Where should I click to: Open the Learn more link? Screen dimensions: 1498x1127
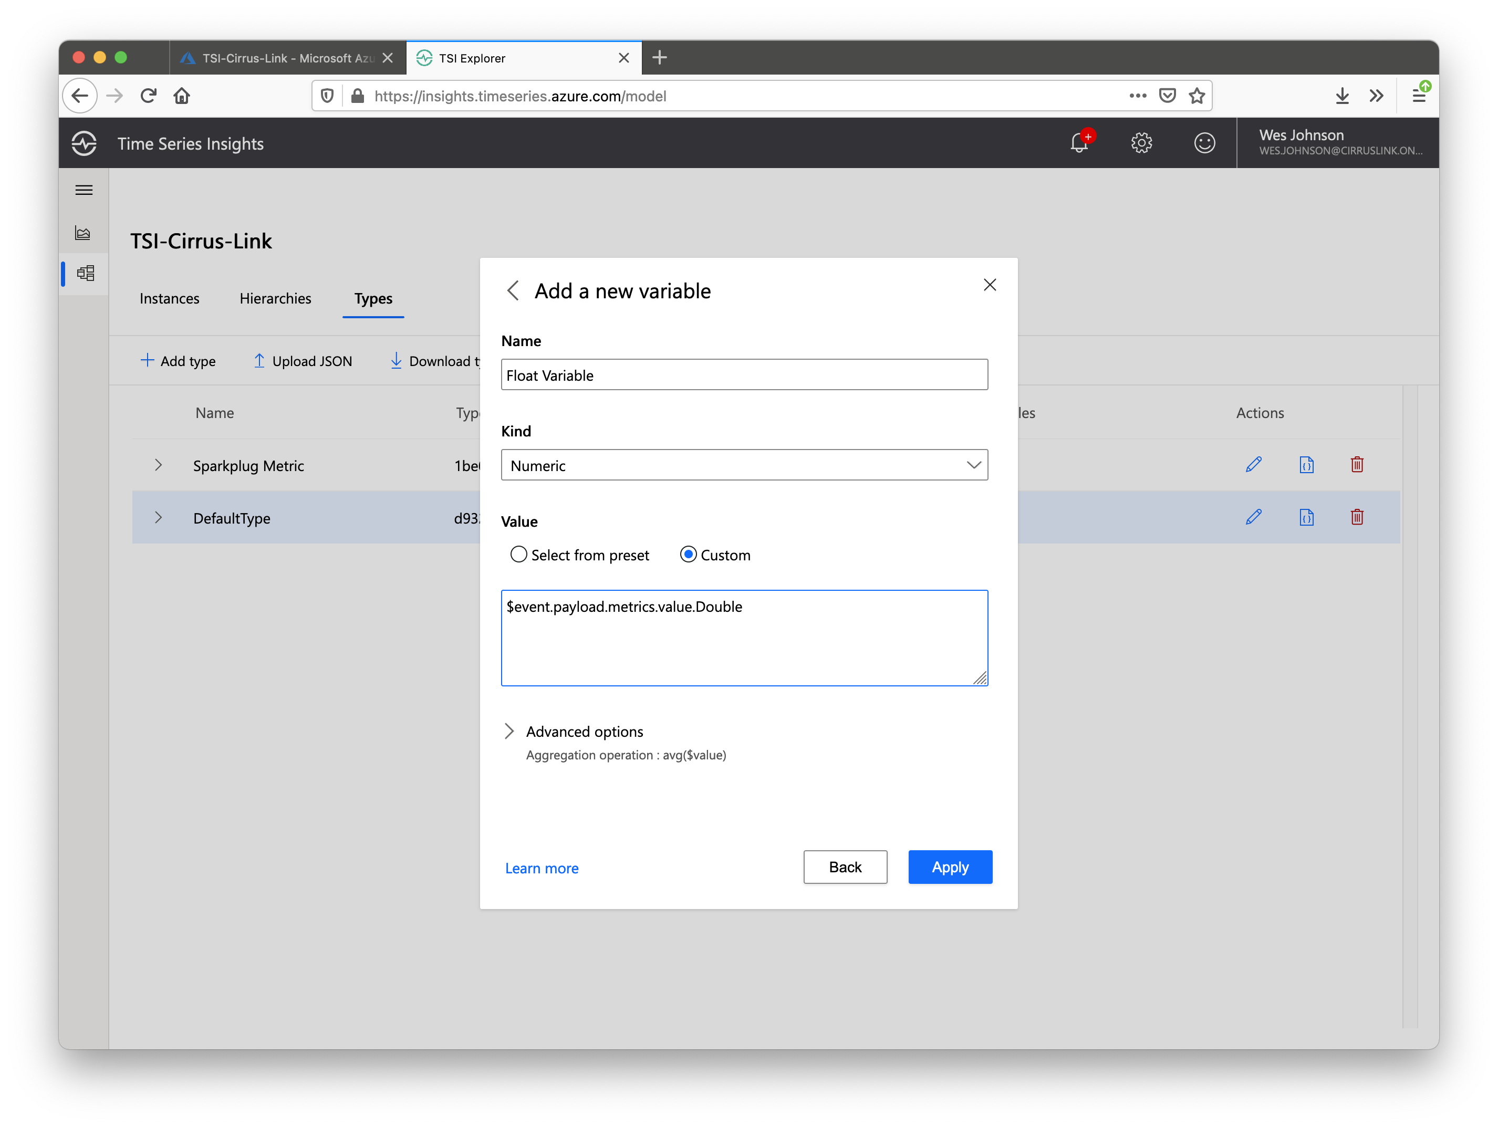coord(542,868)
